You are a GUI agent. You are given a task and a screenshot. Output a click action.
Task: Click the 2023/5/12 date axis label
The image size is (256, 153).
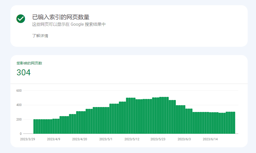click(132, 139)
